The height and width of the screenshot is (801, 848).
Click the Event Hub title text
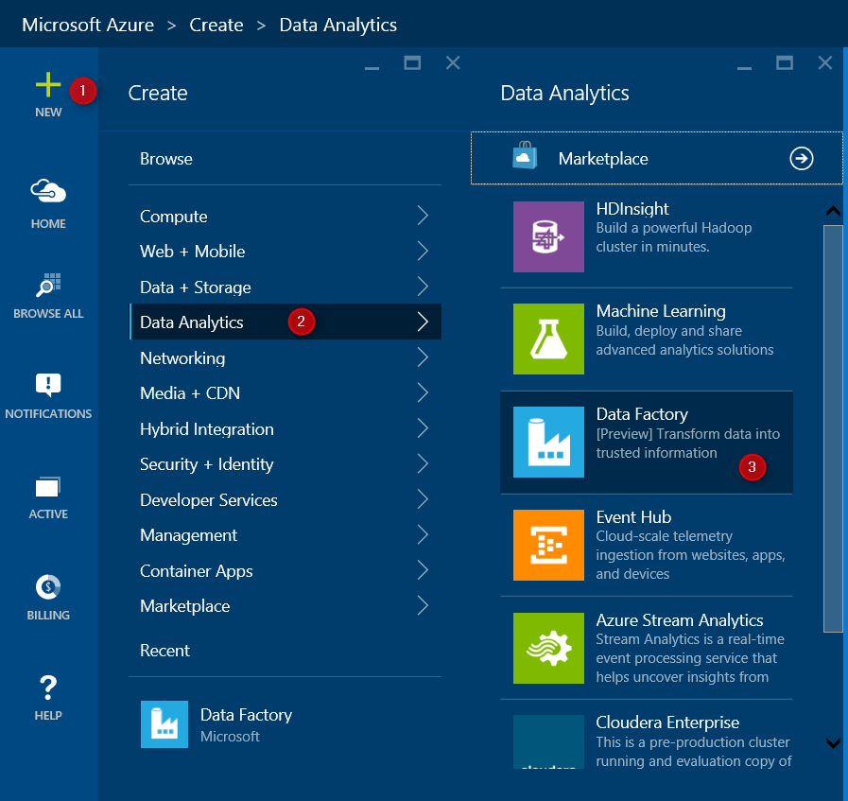(x=633, y=517)
